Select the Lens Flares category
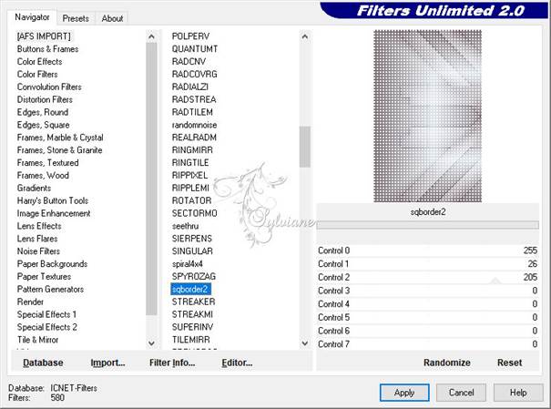Viewport: 551px width, 409px height. pyautogui.click(x=37, y=239)
